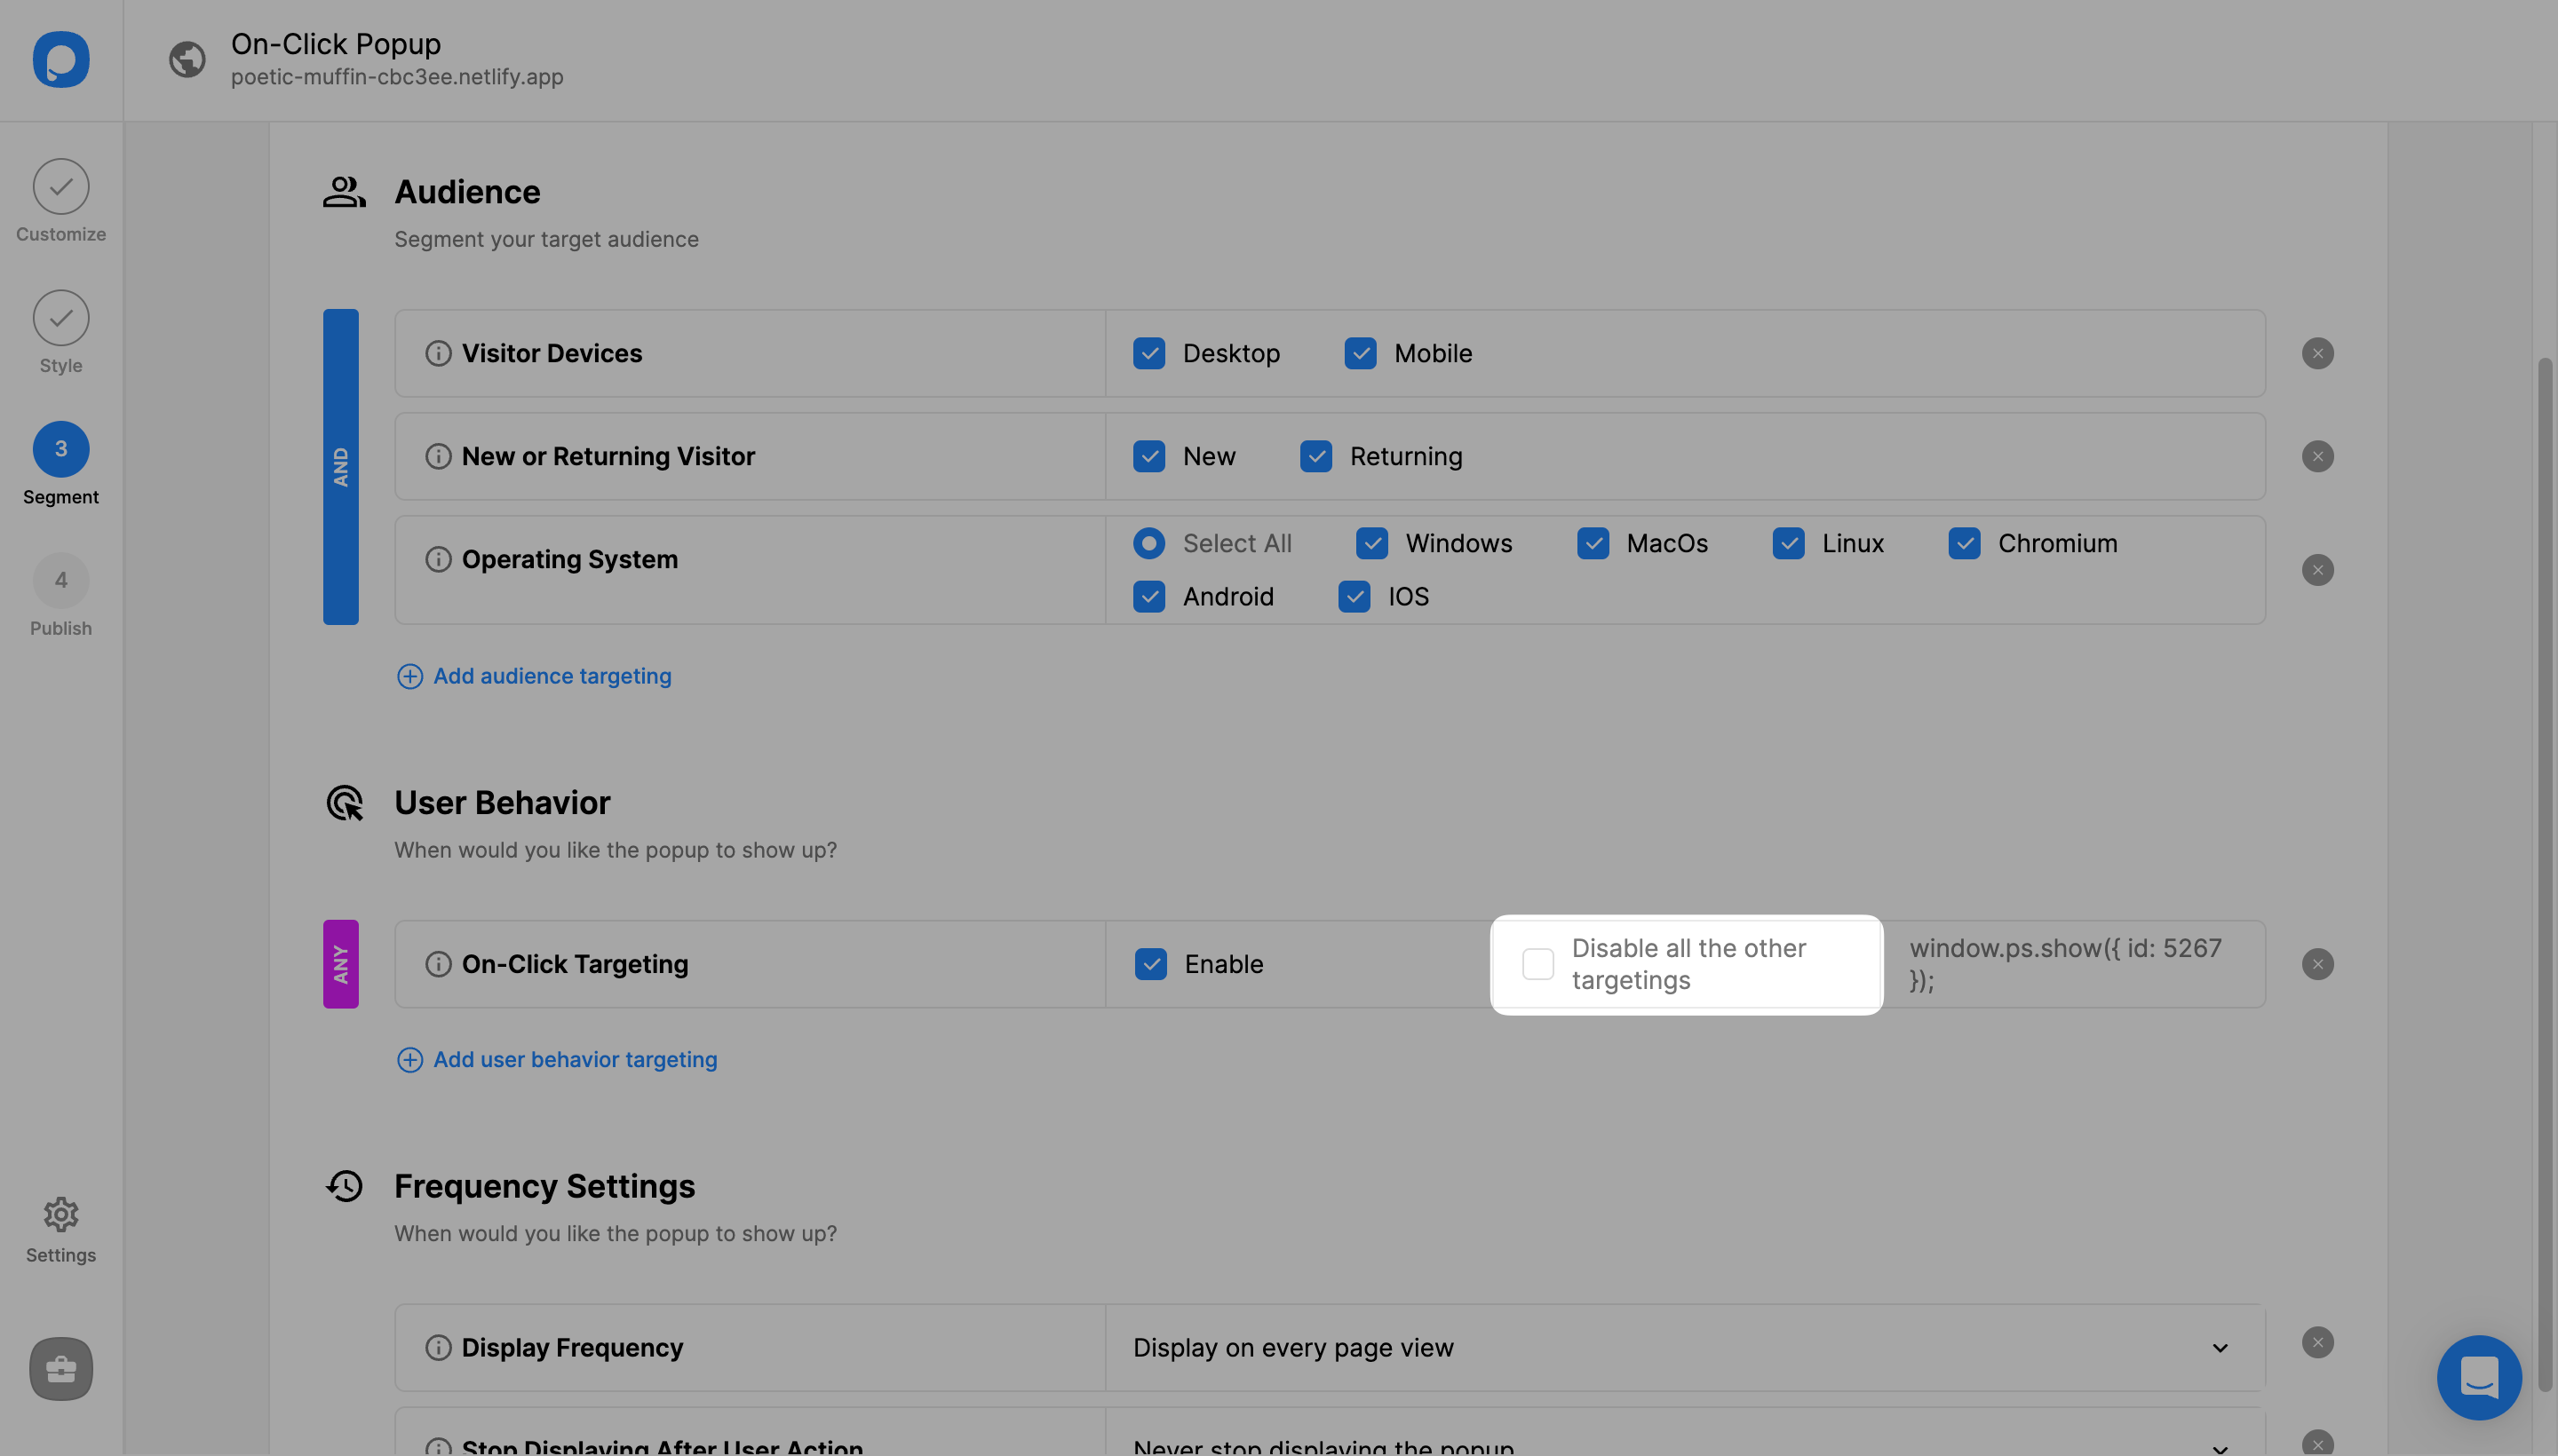The height and width of the screenshot is (1456, 2558).
Task: Remove the On-Click Targeting rule
Action: click(x=2317, y=964)
